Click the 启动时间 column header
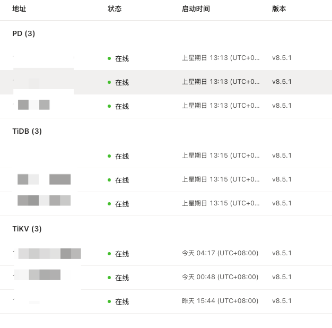The image size is (332, 328). [196, 9]
